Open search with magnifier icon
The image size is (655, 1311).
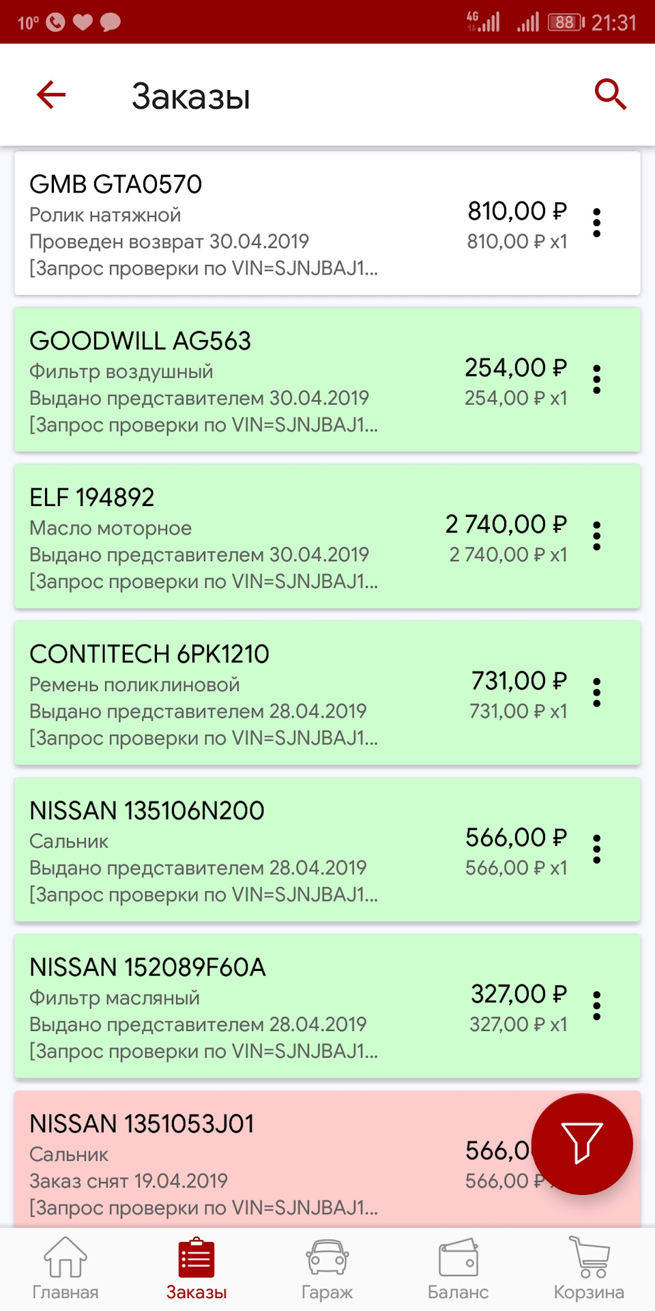click(x=610, y=94)
